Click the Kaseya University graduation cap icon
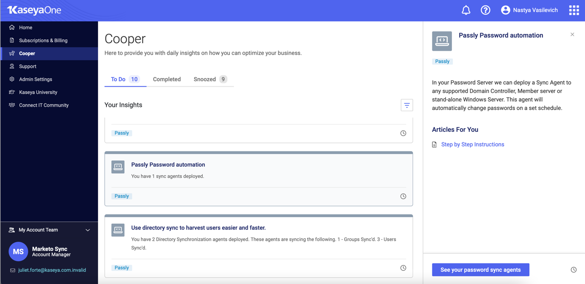 (12, 92)
